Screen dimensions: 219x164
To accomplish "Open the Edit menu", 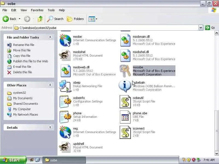I will [14, 10].
